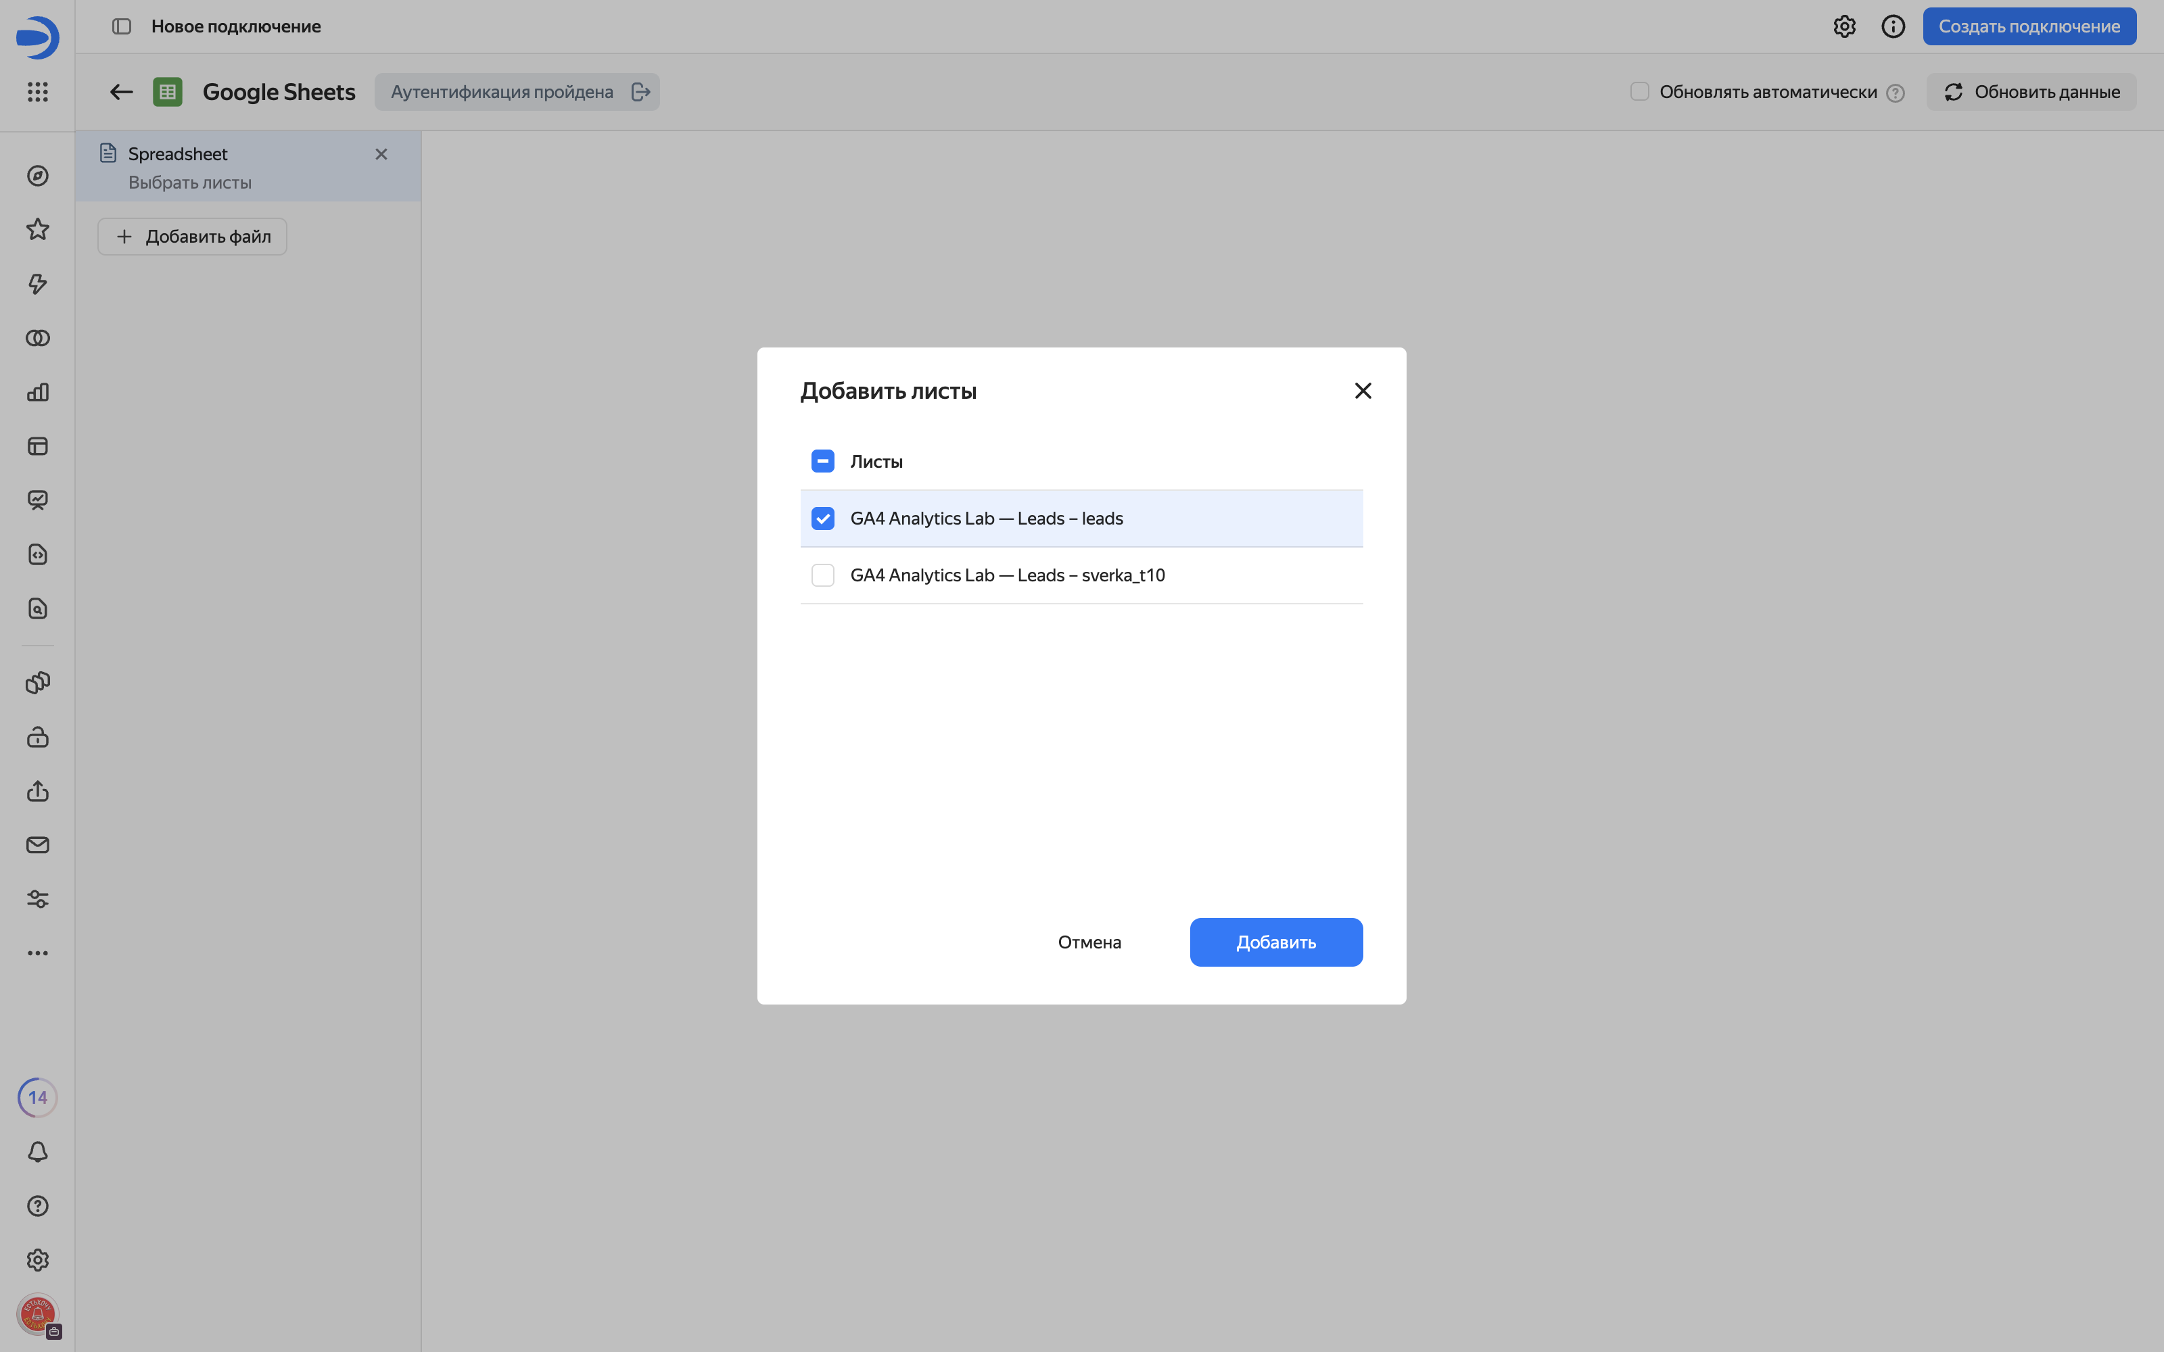Toggle the sidebar panel icon near title
The image size is (2164, 1352).
coord(122,26)
